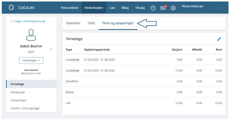Click the DataLøn logo icon

pos(11,8)
